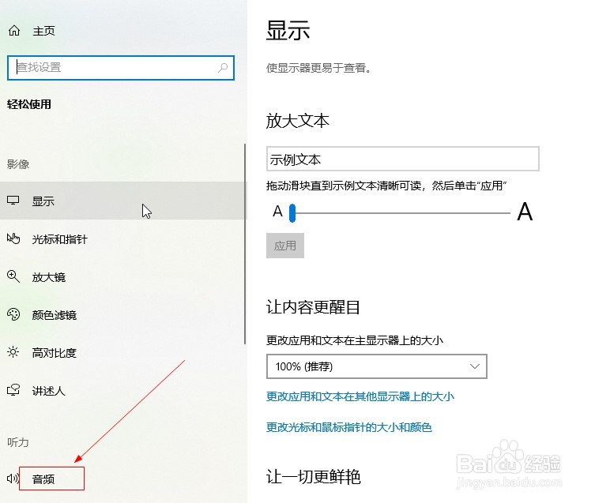Click the small A at slider start
Screen dimensions: 595x503
pos(278,212)
